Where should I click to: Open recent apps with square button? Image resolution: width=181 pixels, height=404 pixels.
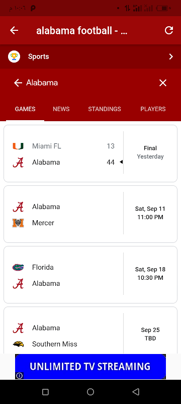click(45, 392)
